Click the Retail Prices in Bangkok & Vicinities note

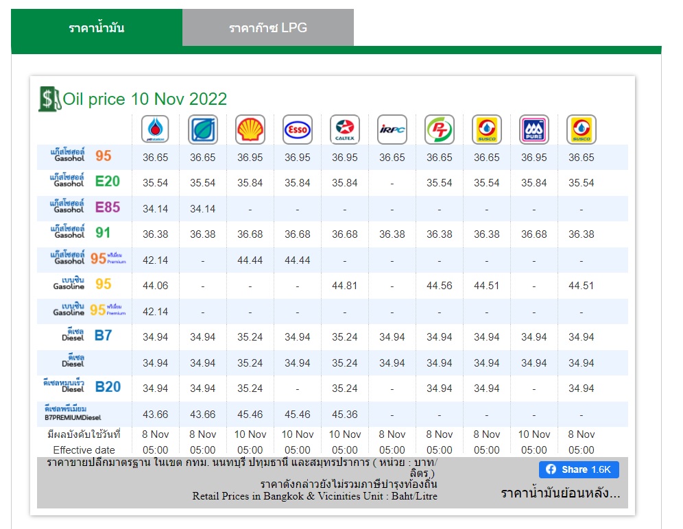(315, 496)
